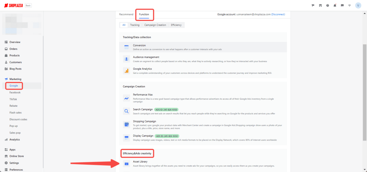Open Products via its sidebar icon
367x172 pixels.
[x=6, y=55]
